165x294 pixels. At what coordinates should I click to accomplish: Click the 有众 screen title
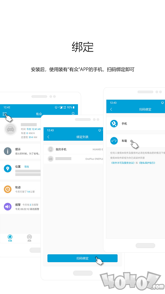click(39, 114)
